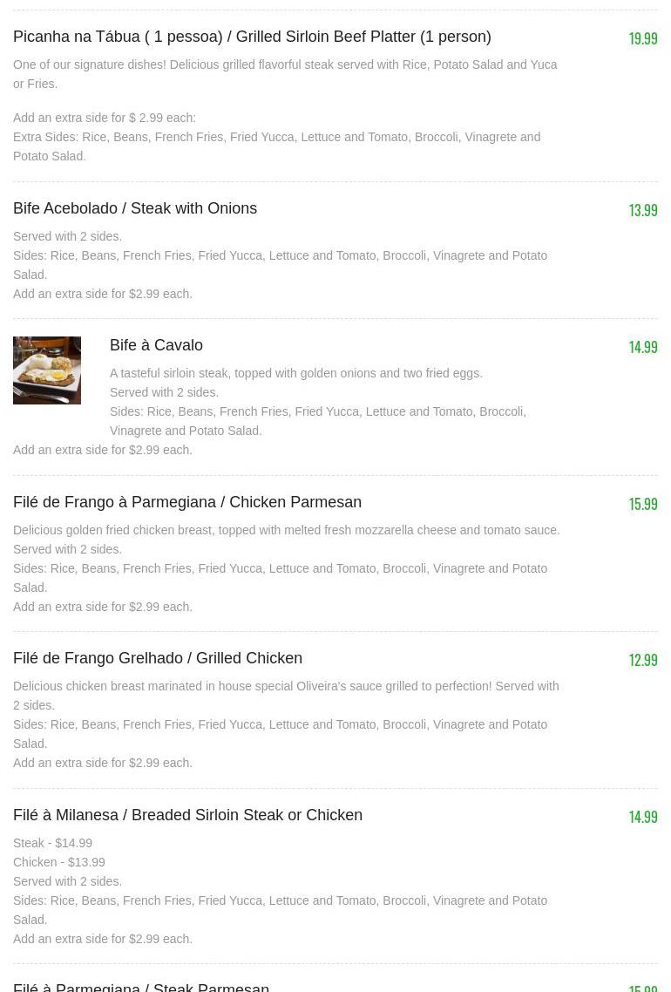Viewport: 671px width, 992px height.
Task: Select the Bife Acebolado / Steak with Onions title
Action: click(x=135, y=208)
